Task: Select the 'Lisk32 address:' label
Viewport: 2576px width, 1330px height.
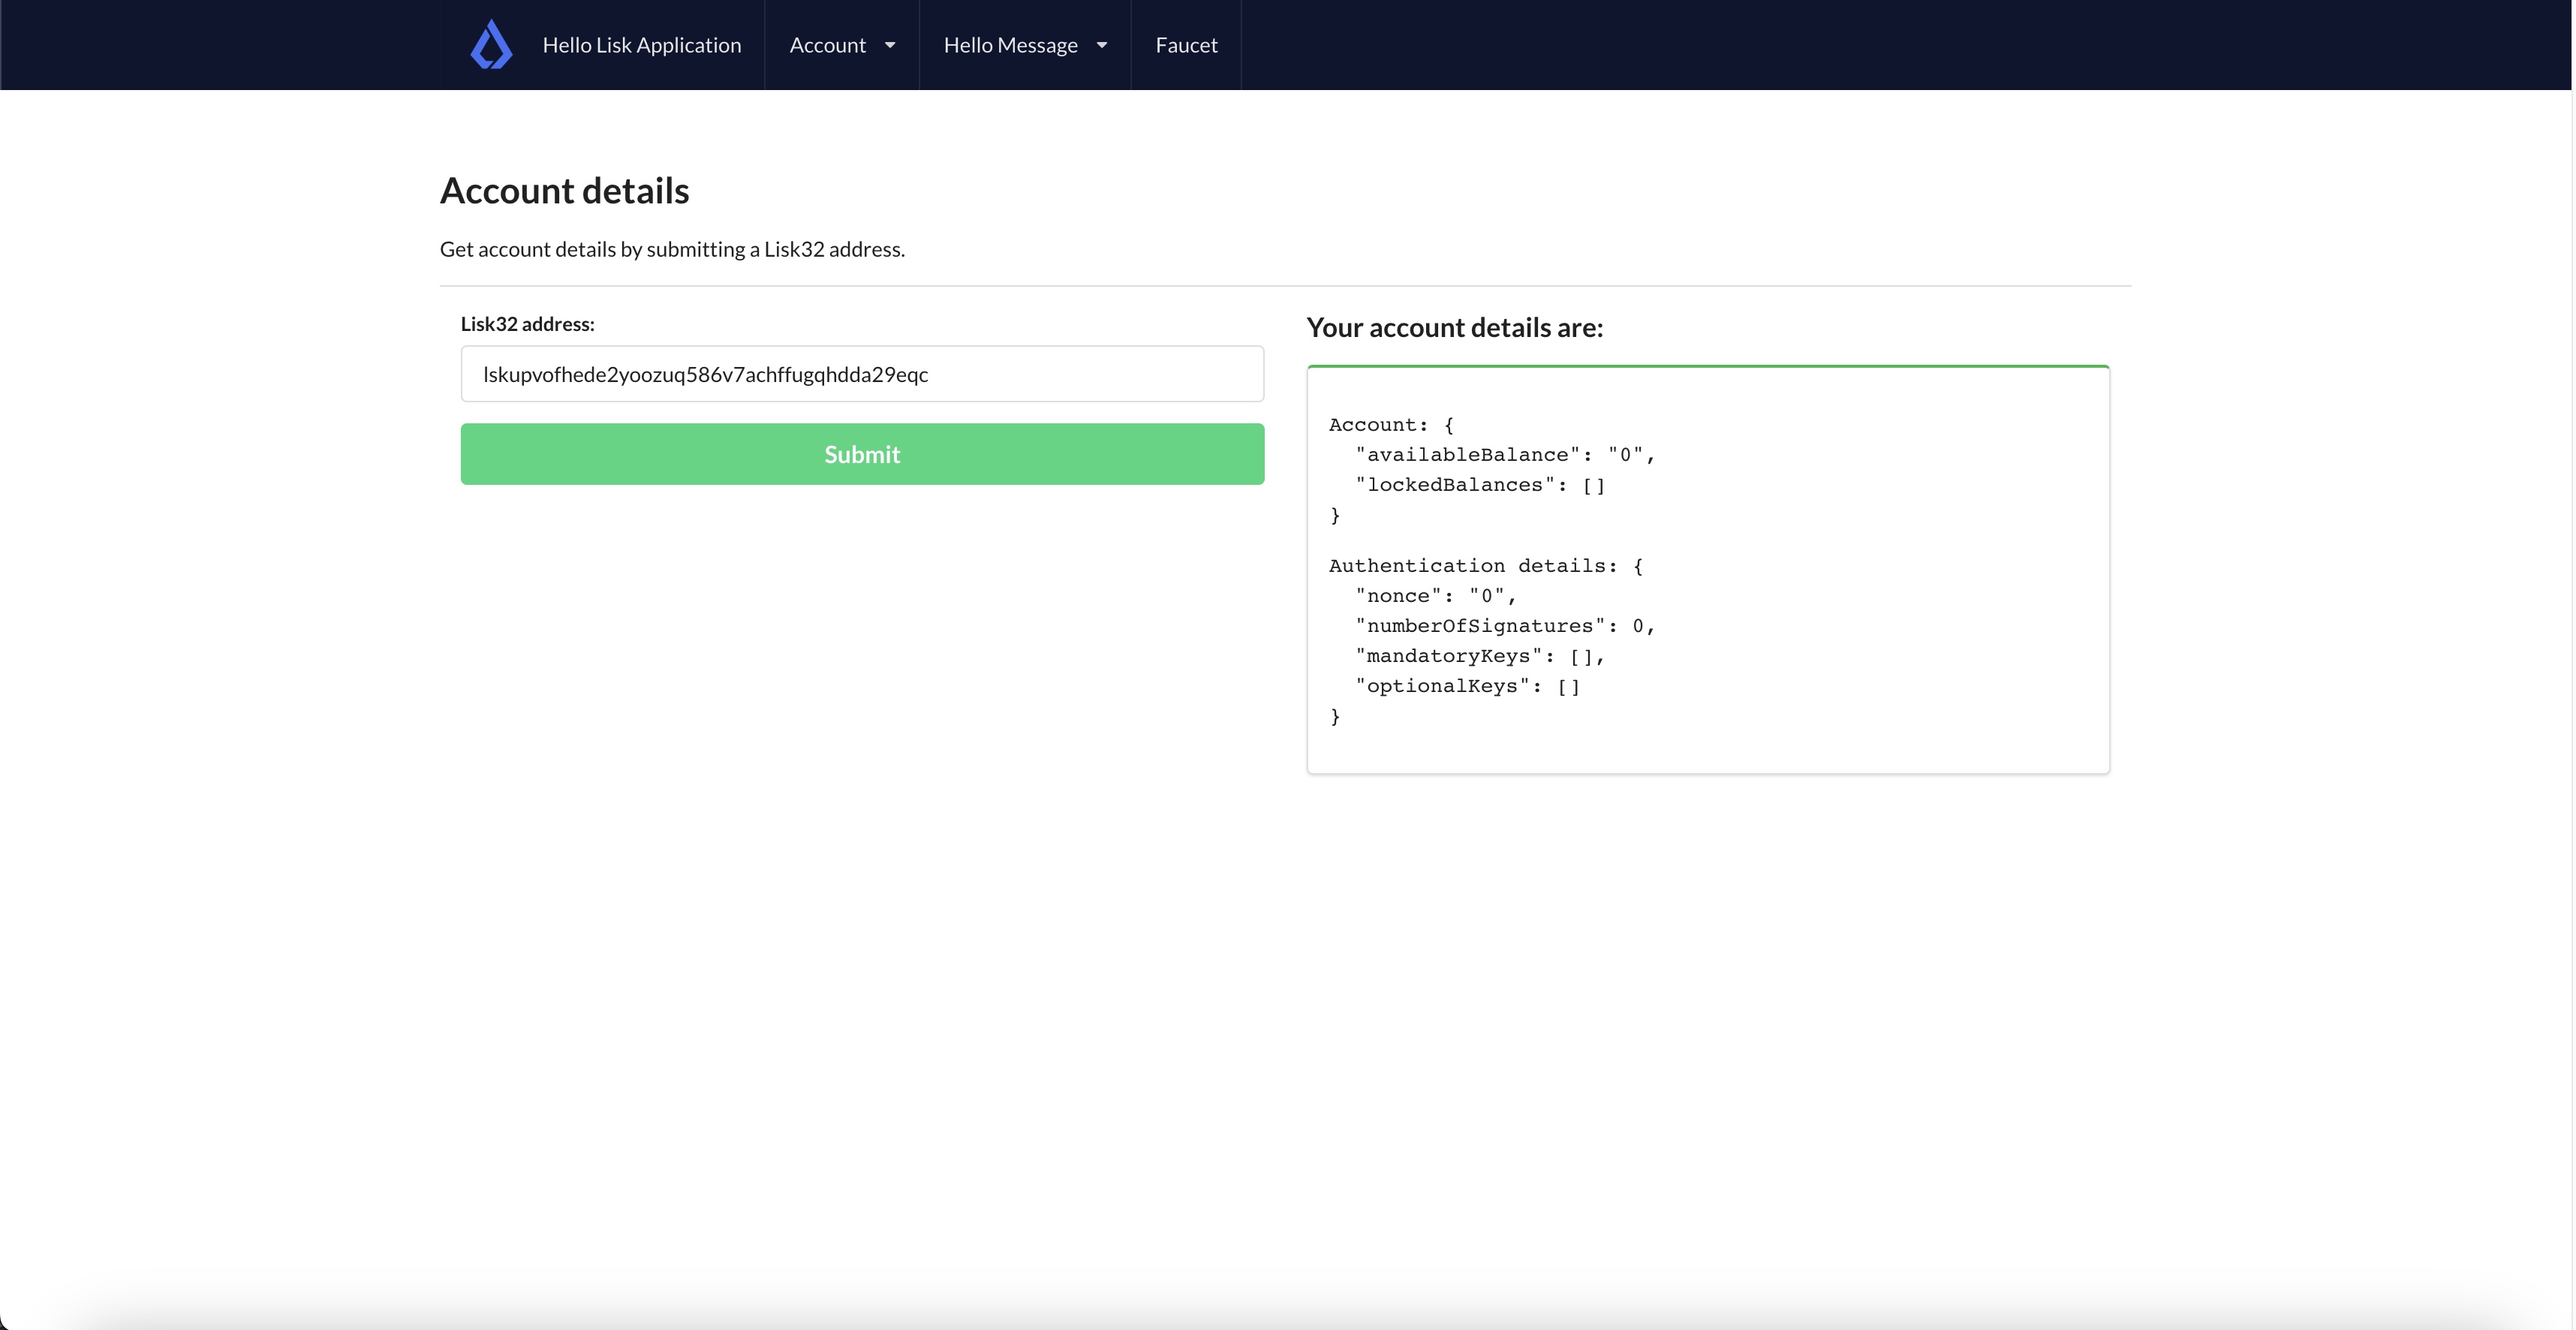Action: pos(527,324)
